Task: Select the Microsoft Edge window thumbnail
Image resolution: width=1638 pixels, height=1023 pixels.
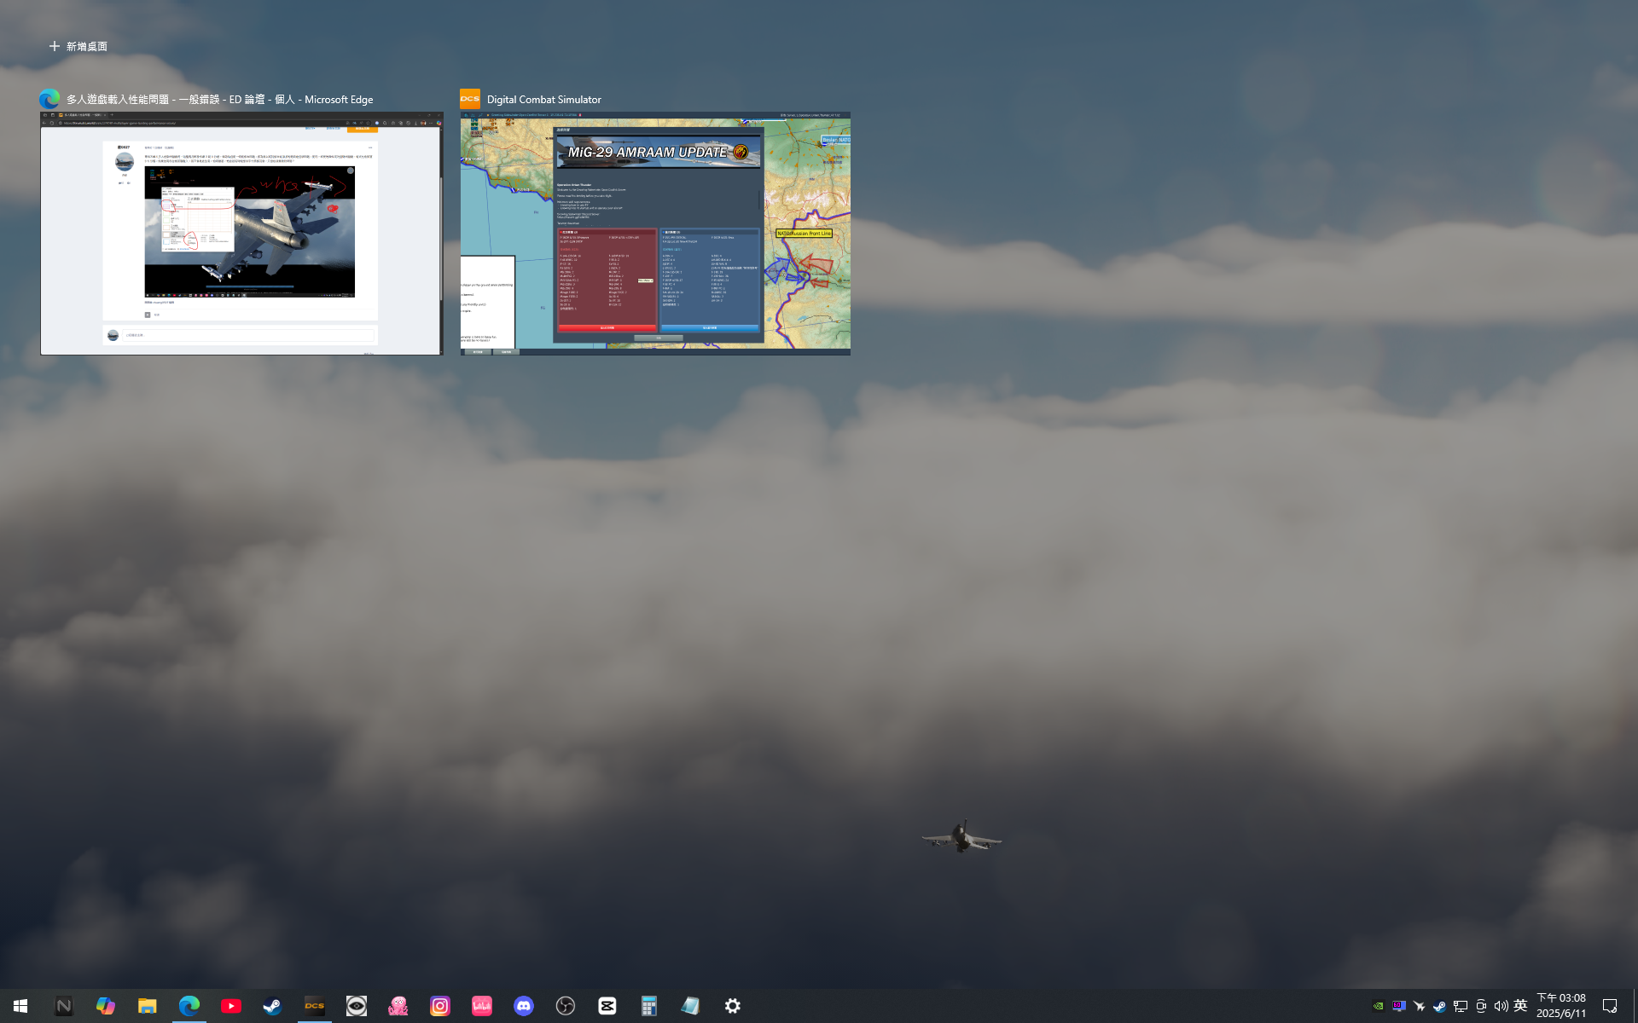Action: click(x=241, y=233)
